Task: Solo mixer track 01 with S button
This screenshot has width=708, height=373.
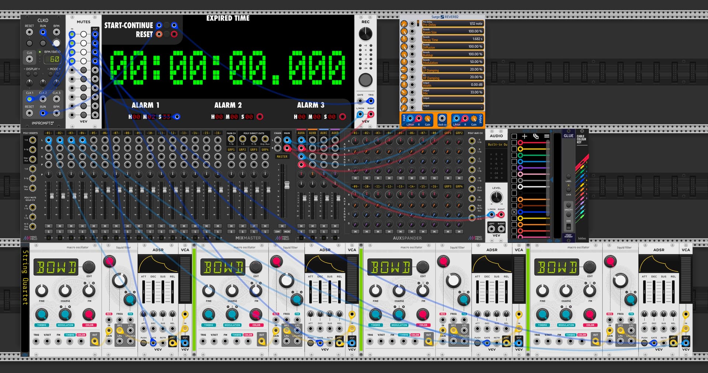Action: tap(48, 232)
